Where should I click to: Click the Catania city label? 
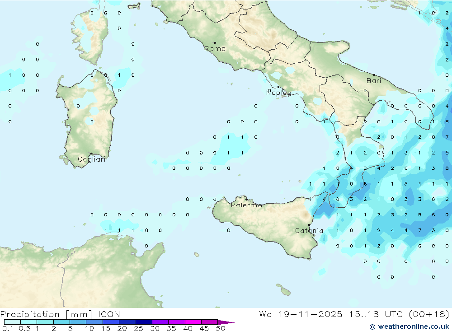309,230
